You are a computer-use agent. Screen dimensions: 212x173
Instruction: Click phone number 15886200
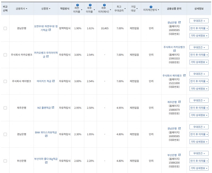click(174, 163)
